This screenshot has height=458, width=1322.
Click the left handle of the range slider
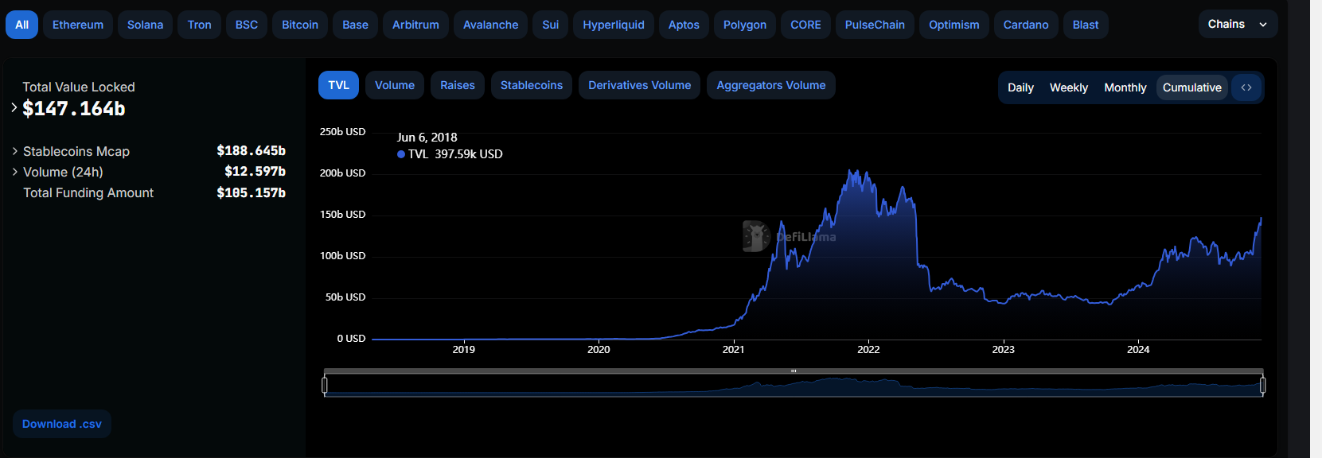point(325,386)
